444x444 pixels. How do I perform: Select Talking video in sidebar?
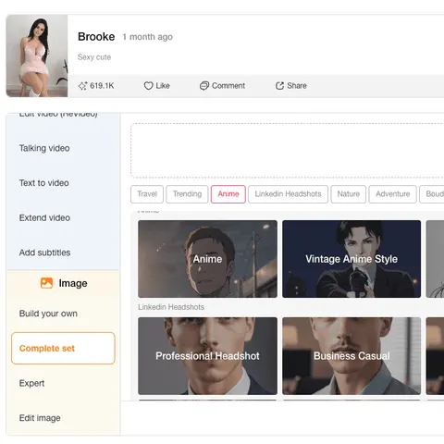[44, 148]
